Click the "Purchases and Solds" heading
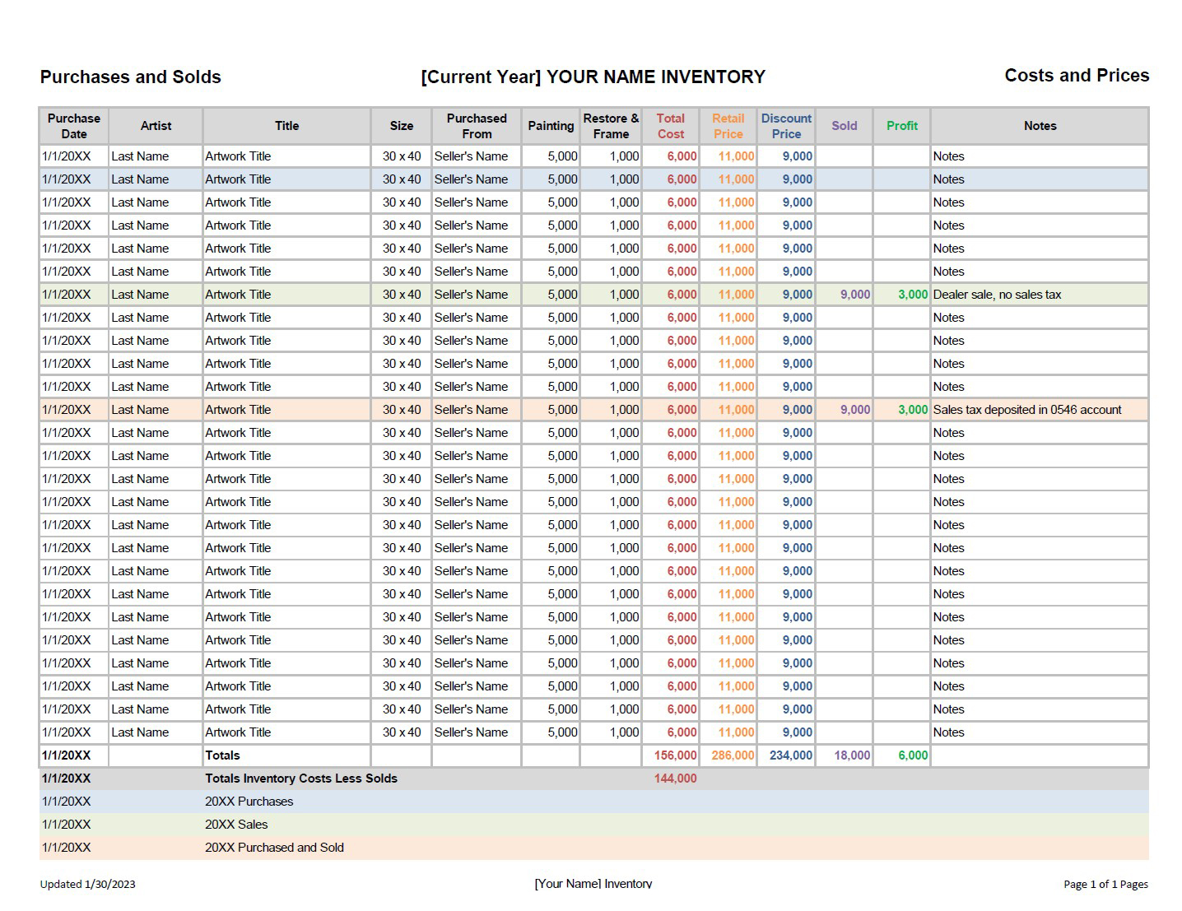The width and height of the screenshot is (1182, 911). coord(130,77)
